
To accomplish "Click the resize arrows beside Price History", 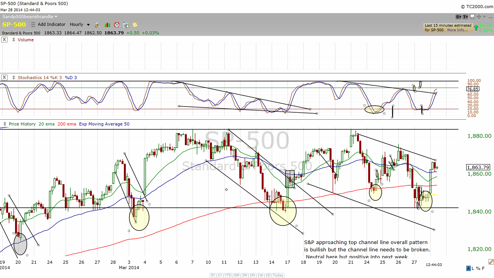I will pos(5,124).
